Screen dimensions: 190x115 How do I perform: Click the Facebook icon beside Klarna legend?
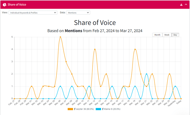pyautogui.click(x=103, y=109)
